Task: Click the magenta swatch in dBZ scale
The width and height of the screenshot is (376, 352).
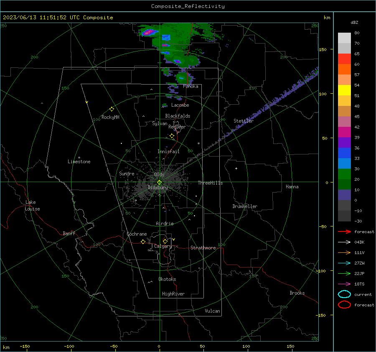Action: tap(344, 132)
